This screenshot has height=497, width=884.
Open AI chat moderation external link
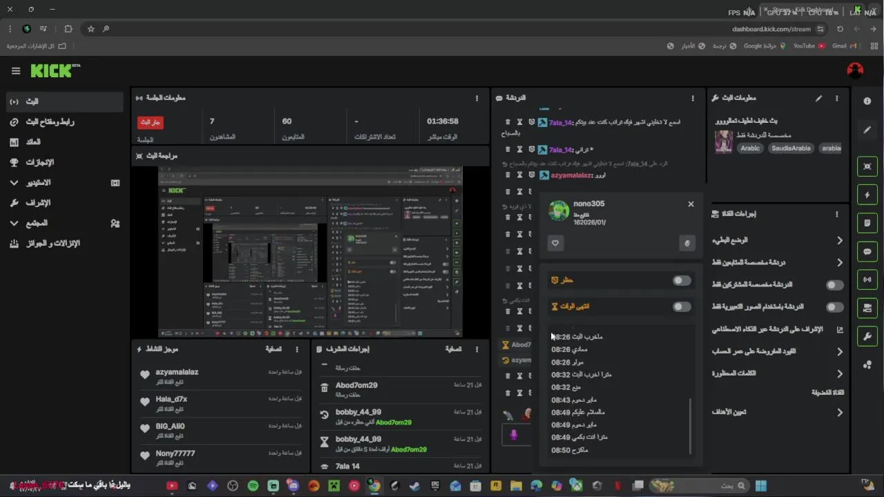coord(840,329)
